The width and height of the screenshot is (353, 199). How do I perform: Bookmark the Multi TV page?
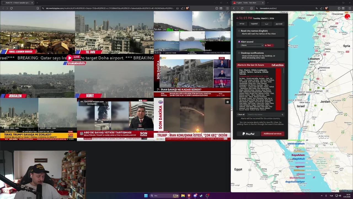[38, 8]
